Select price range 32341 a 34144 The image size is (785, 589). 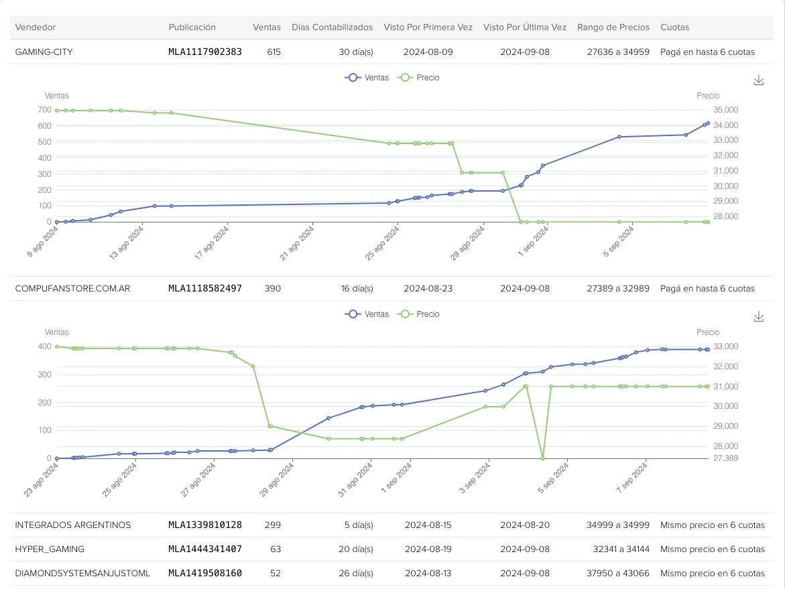[x=621, y=549]
